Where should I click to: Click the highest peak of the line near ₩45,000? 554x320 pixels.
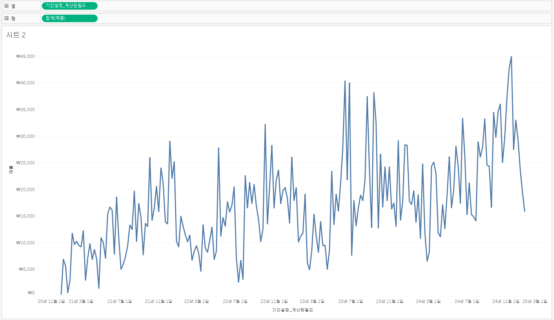coord(511,57)
